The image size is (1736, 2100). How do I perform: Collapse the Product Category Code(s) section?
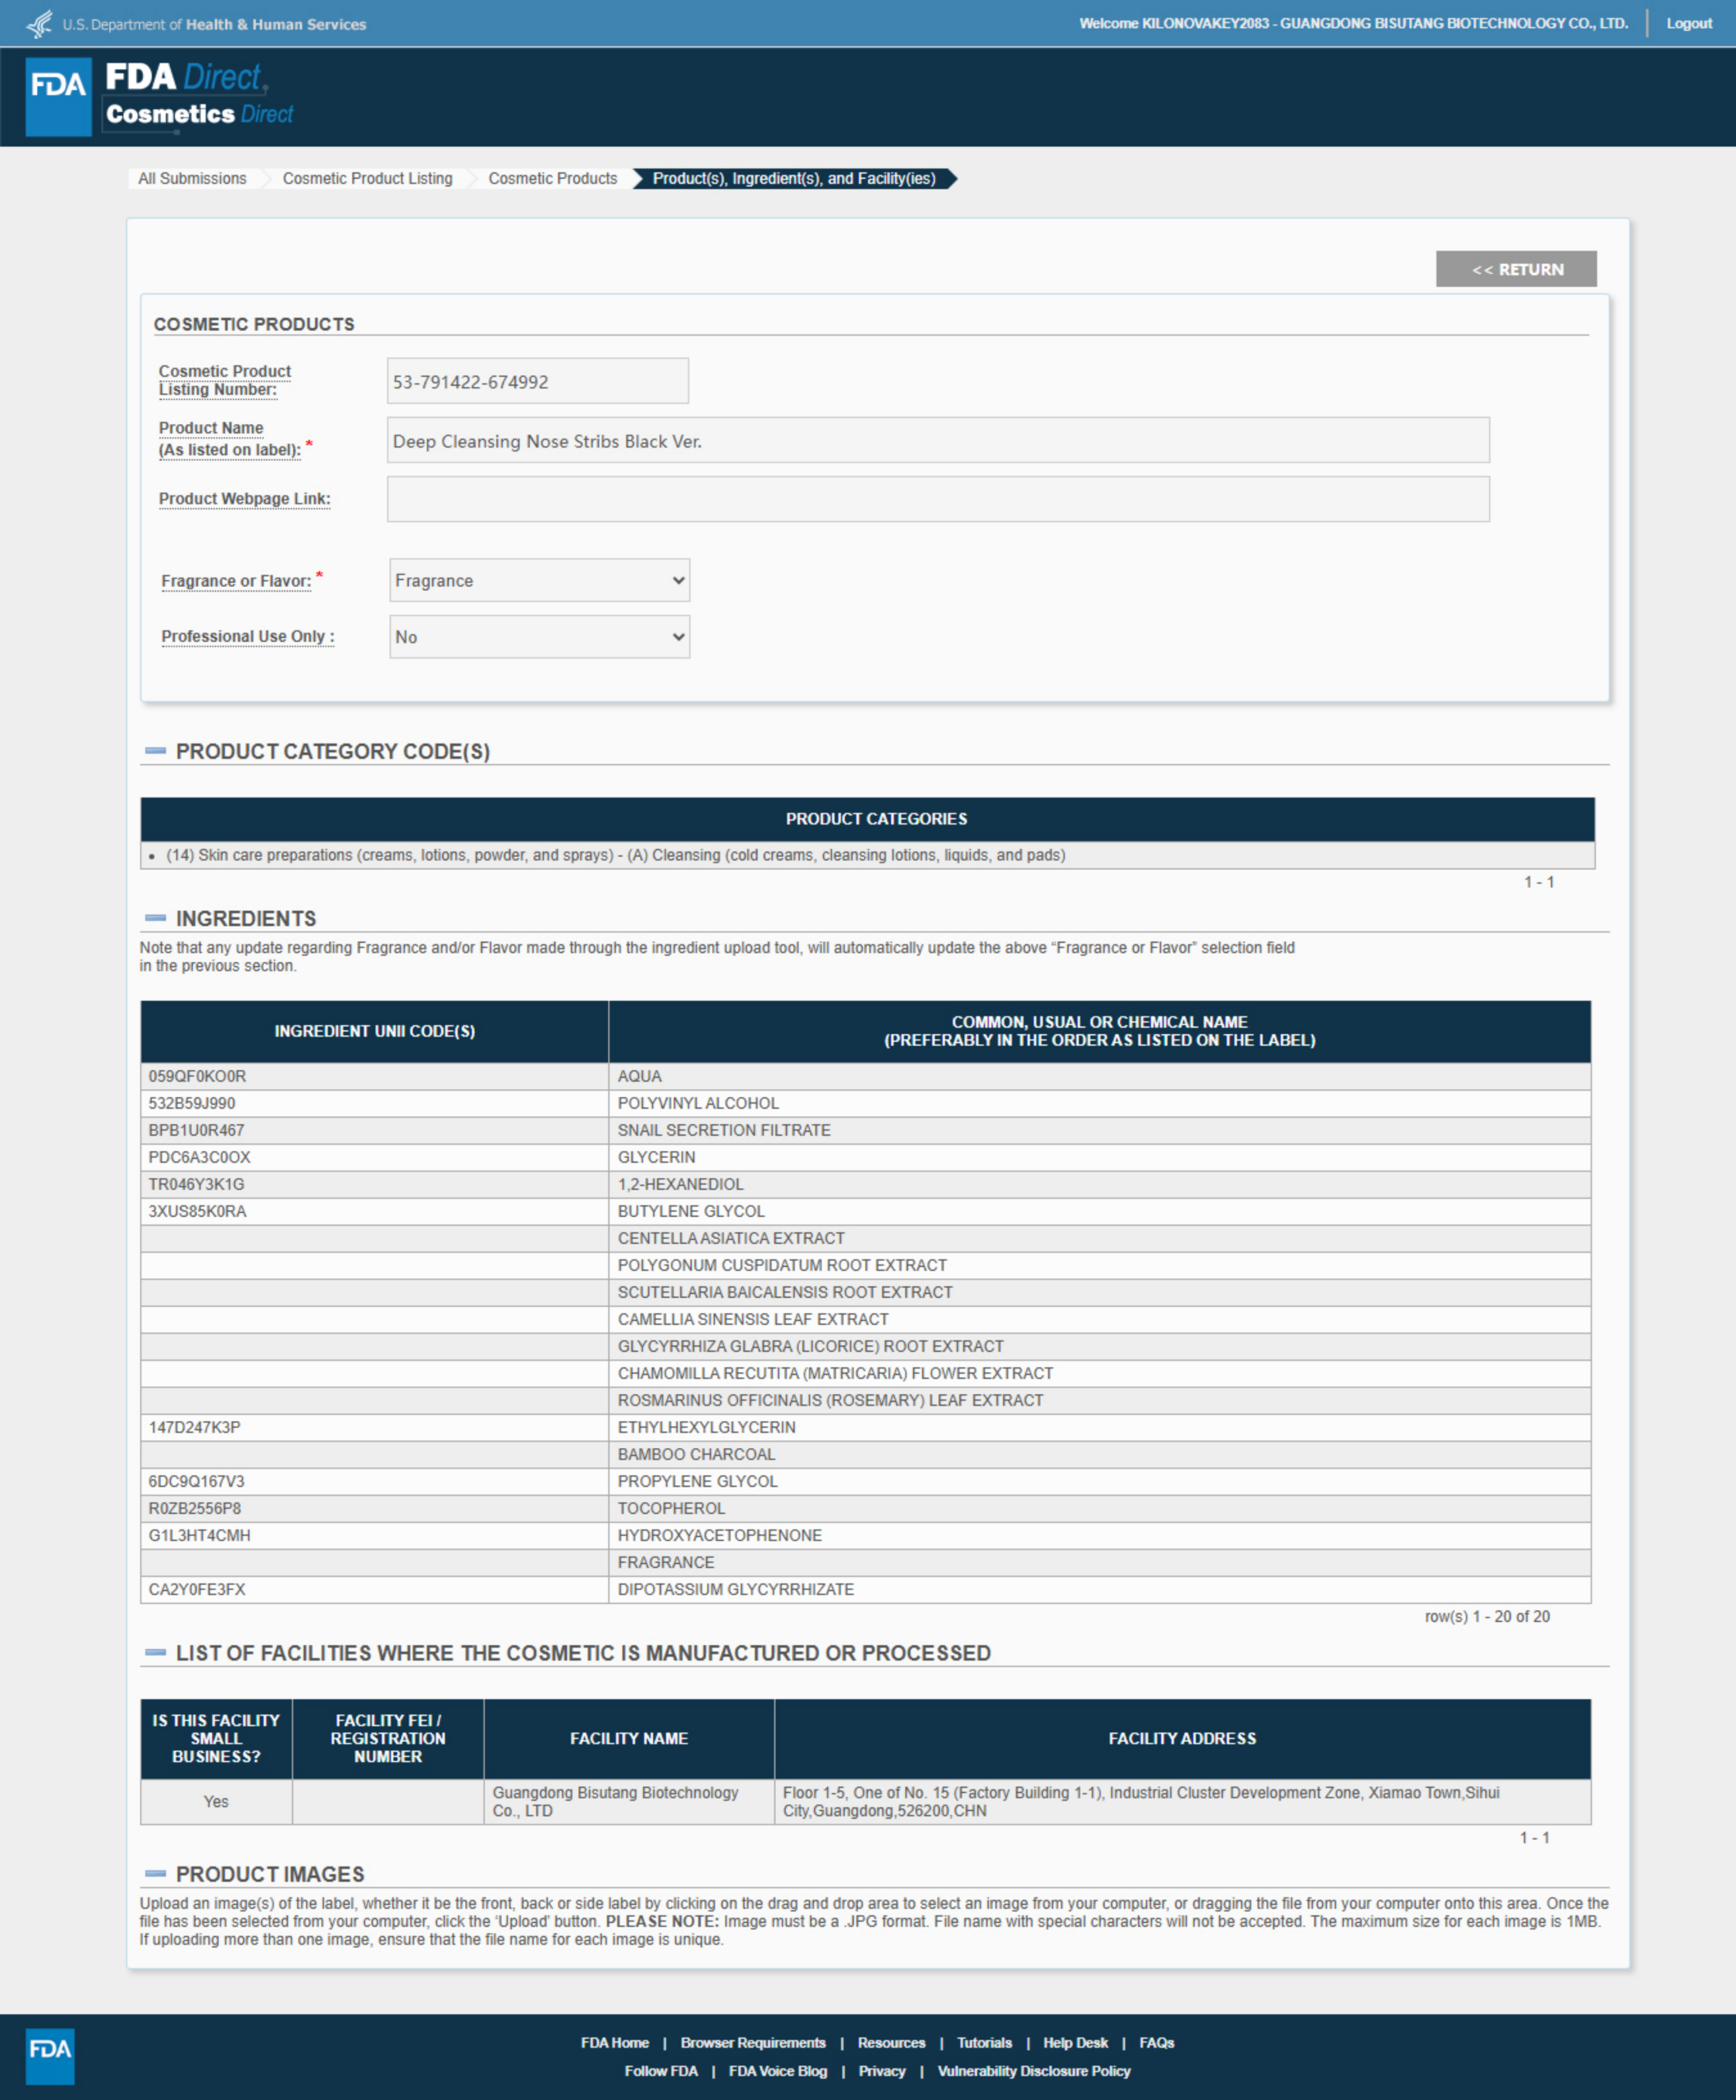[155, 750]
